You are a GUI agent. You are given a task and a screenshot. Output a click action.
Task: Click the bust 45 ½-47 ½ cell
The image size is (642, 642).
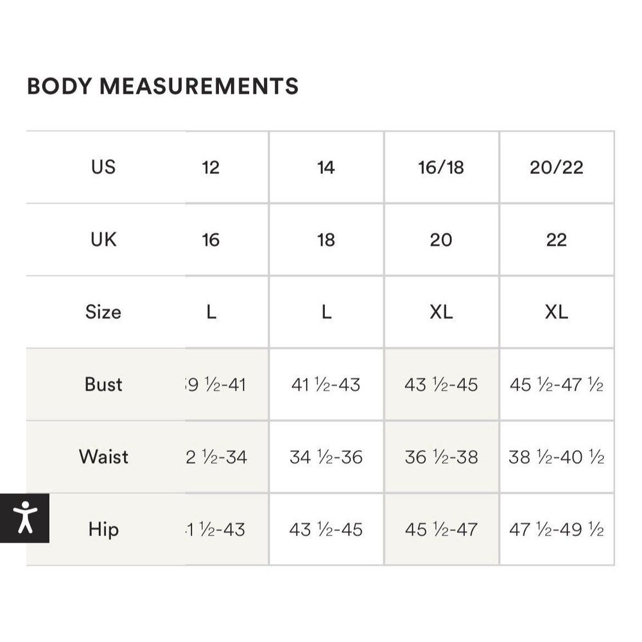click(557, 385)
